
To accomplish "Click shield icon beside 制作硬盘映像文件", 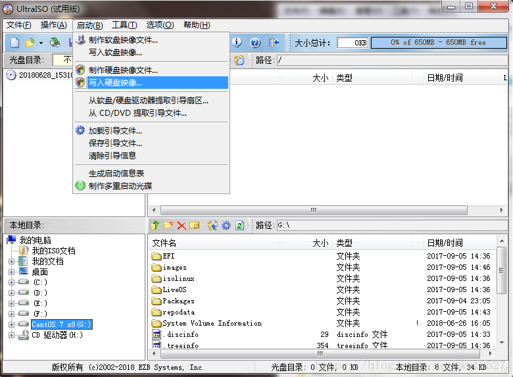I will [80, 70].
